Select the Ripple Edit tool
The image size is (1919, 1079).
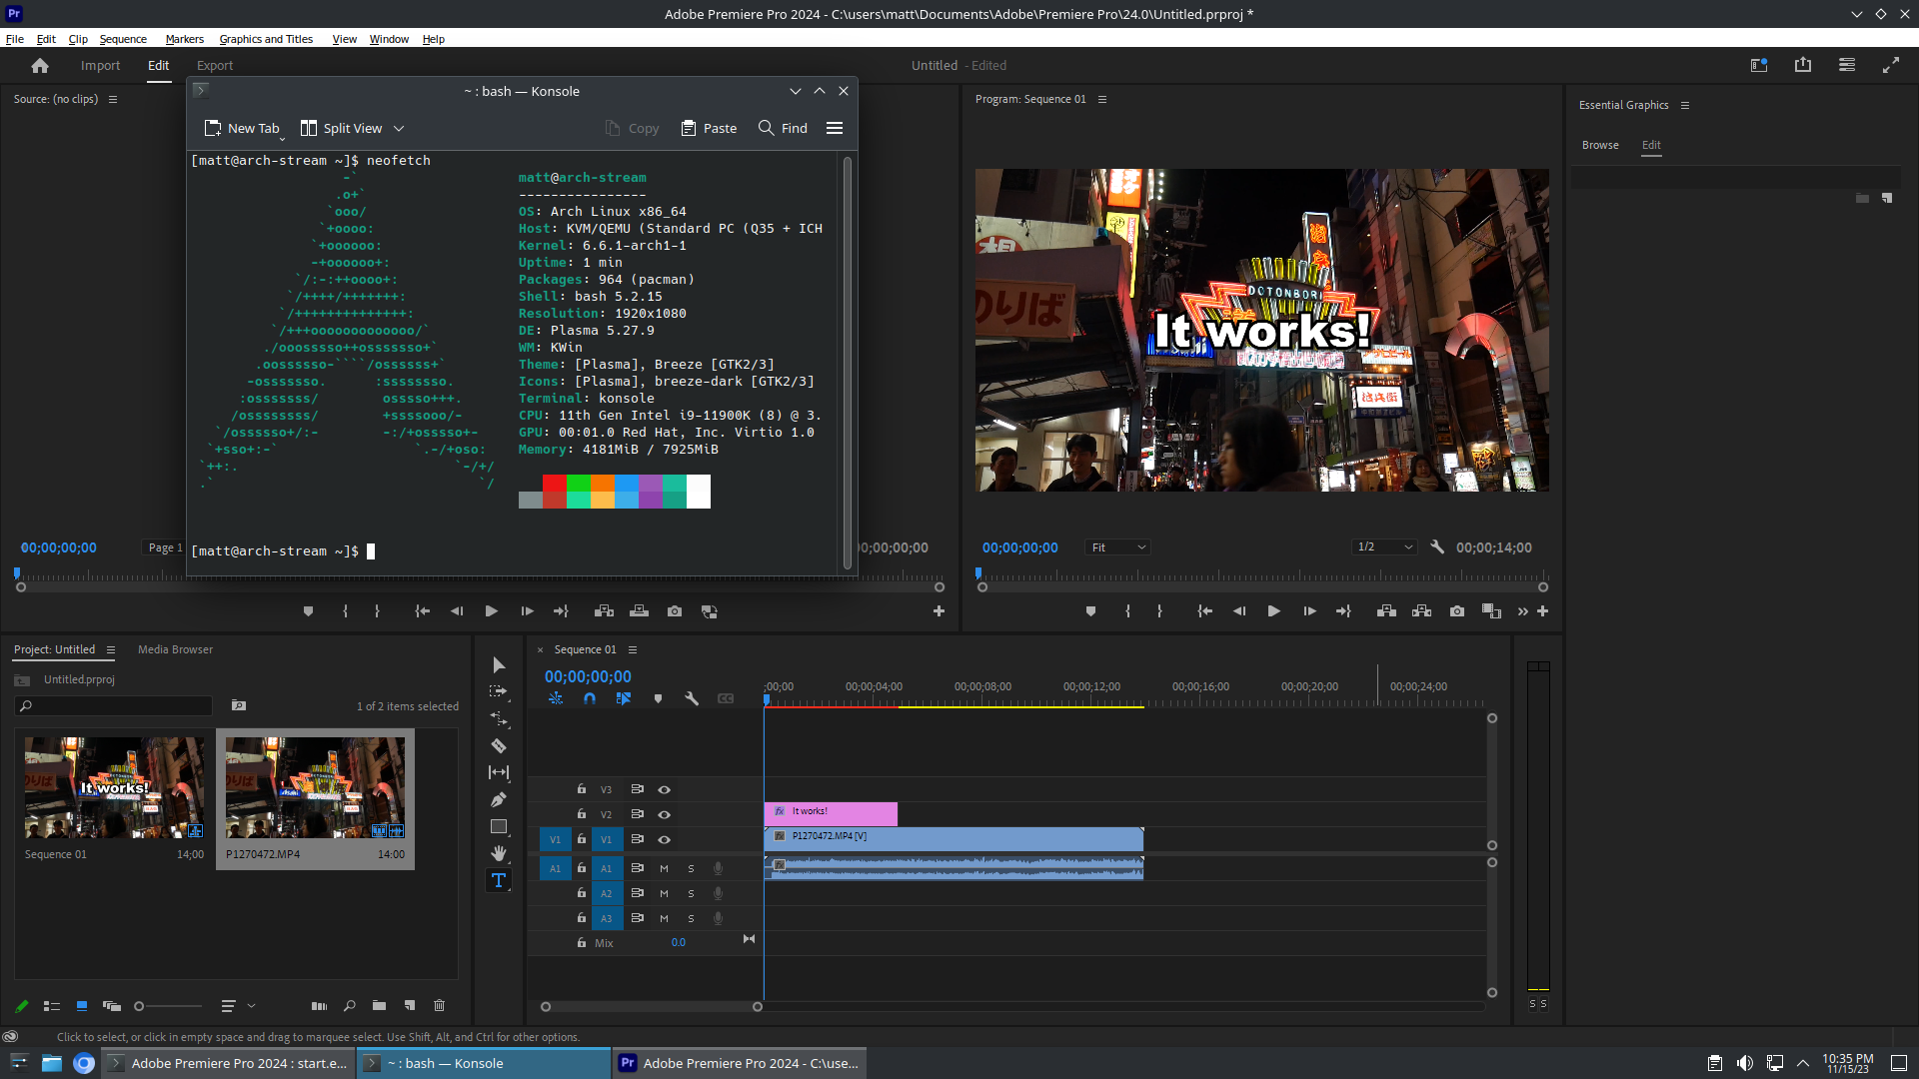click(499, 718)
